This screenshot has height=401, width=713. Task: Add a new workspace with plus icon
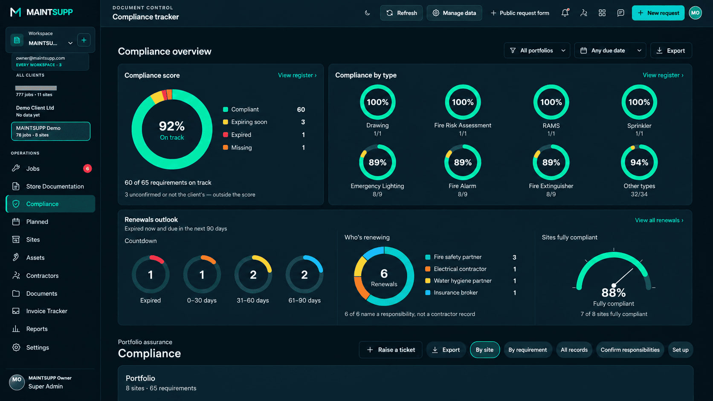coord(84,40)
